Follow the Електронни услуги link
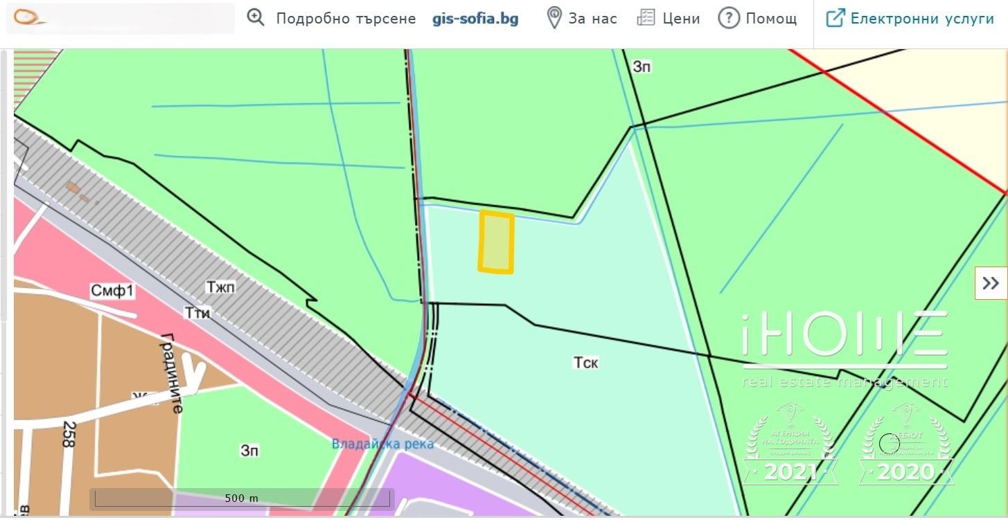Image resolution: width=1008 pixels, height=522 pixels. tap(922, 19)
